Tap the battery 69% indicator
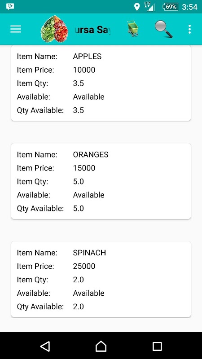202x359 pixels. [x=170, y=7]
